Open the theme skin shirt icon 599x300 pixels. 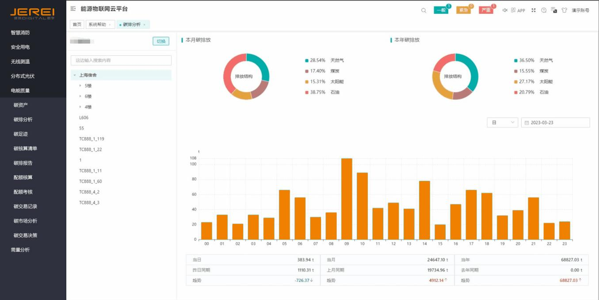[x=564, y=10]
